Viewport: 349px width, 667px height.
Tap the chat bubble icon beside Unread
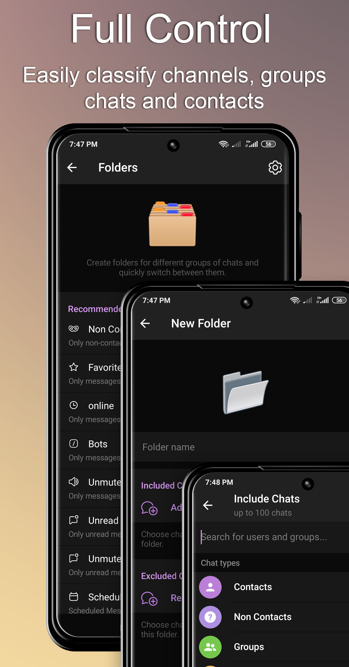[x=74, y=520]
